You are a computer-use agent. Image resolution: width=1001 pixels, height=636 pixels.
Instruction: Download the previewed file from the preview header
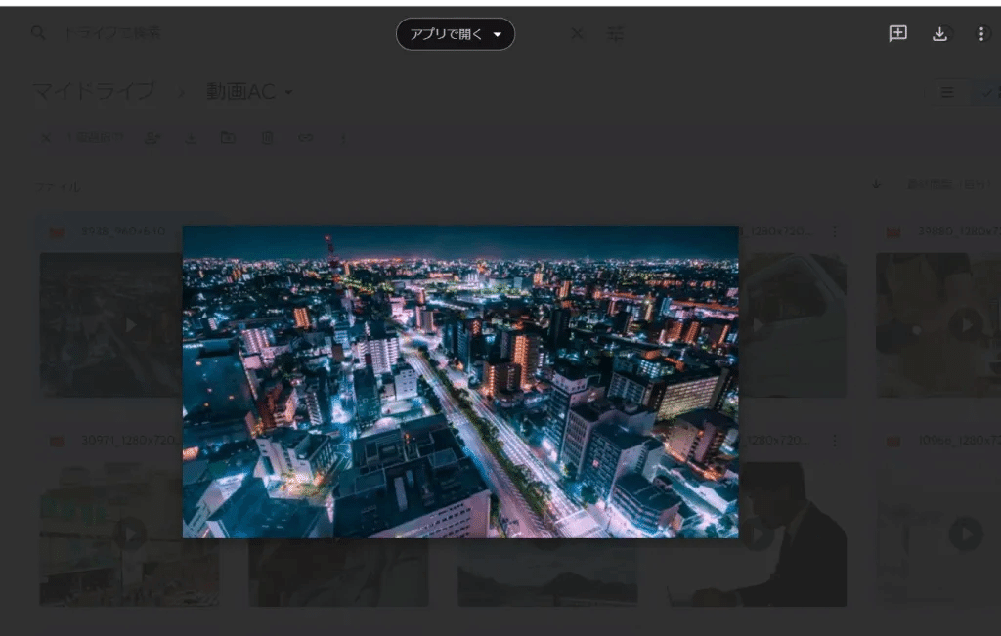tap(939, 34)
